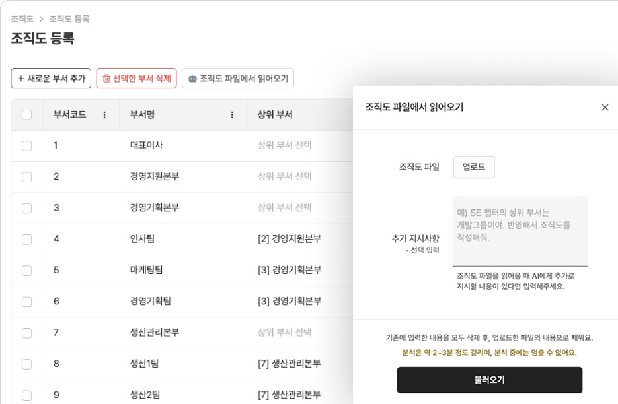The image size is (618, 404).
Task: Open 조직도 파일에서 읽어오기 from toolbar
Action: [238, 79]
